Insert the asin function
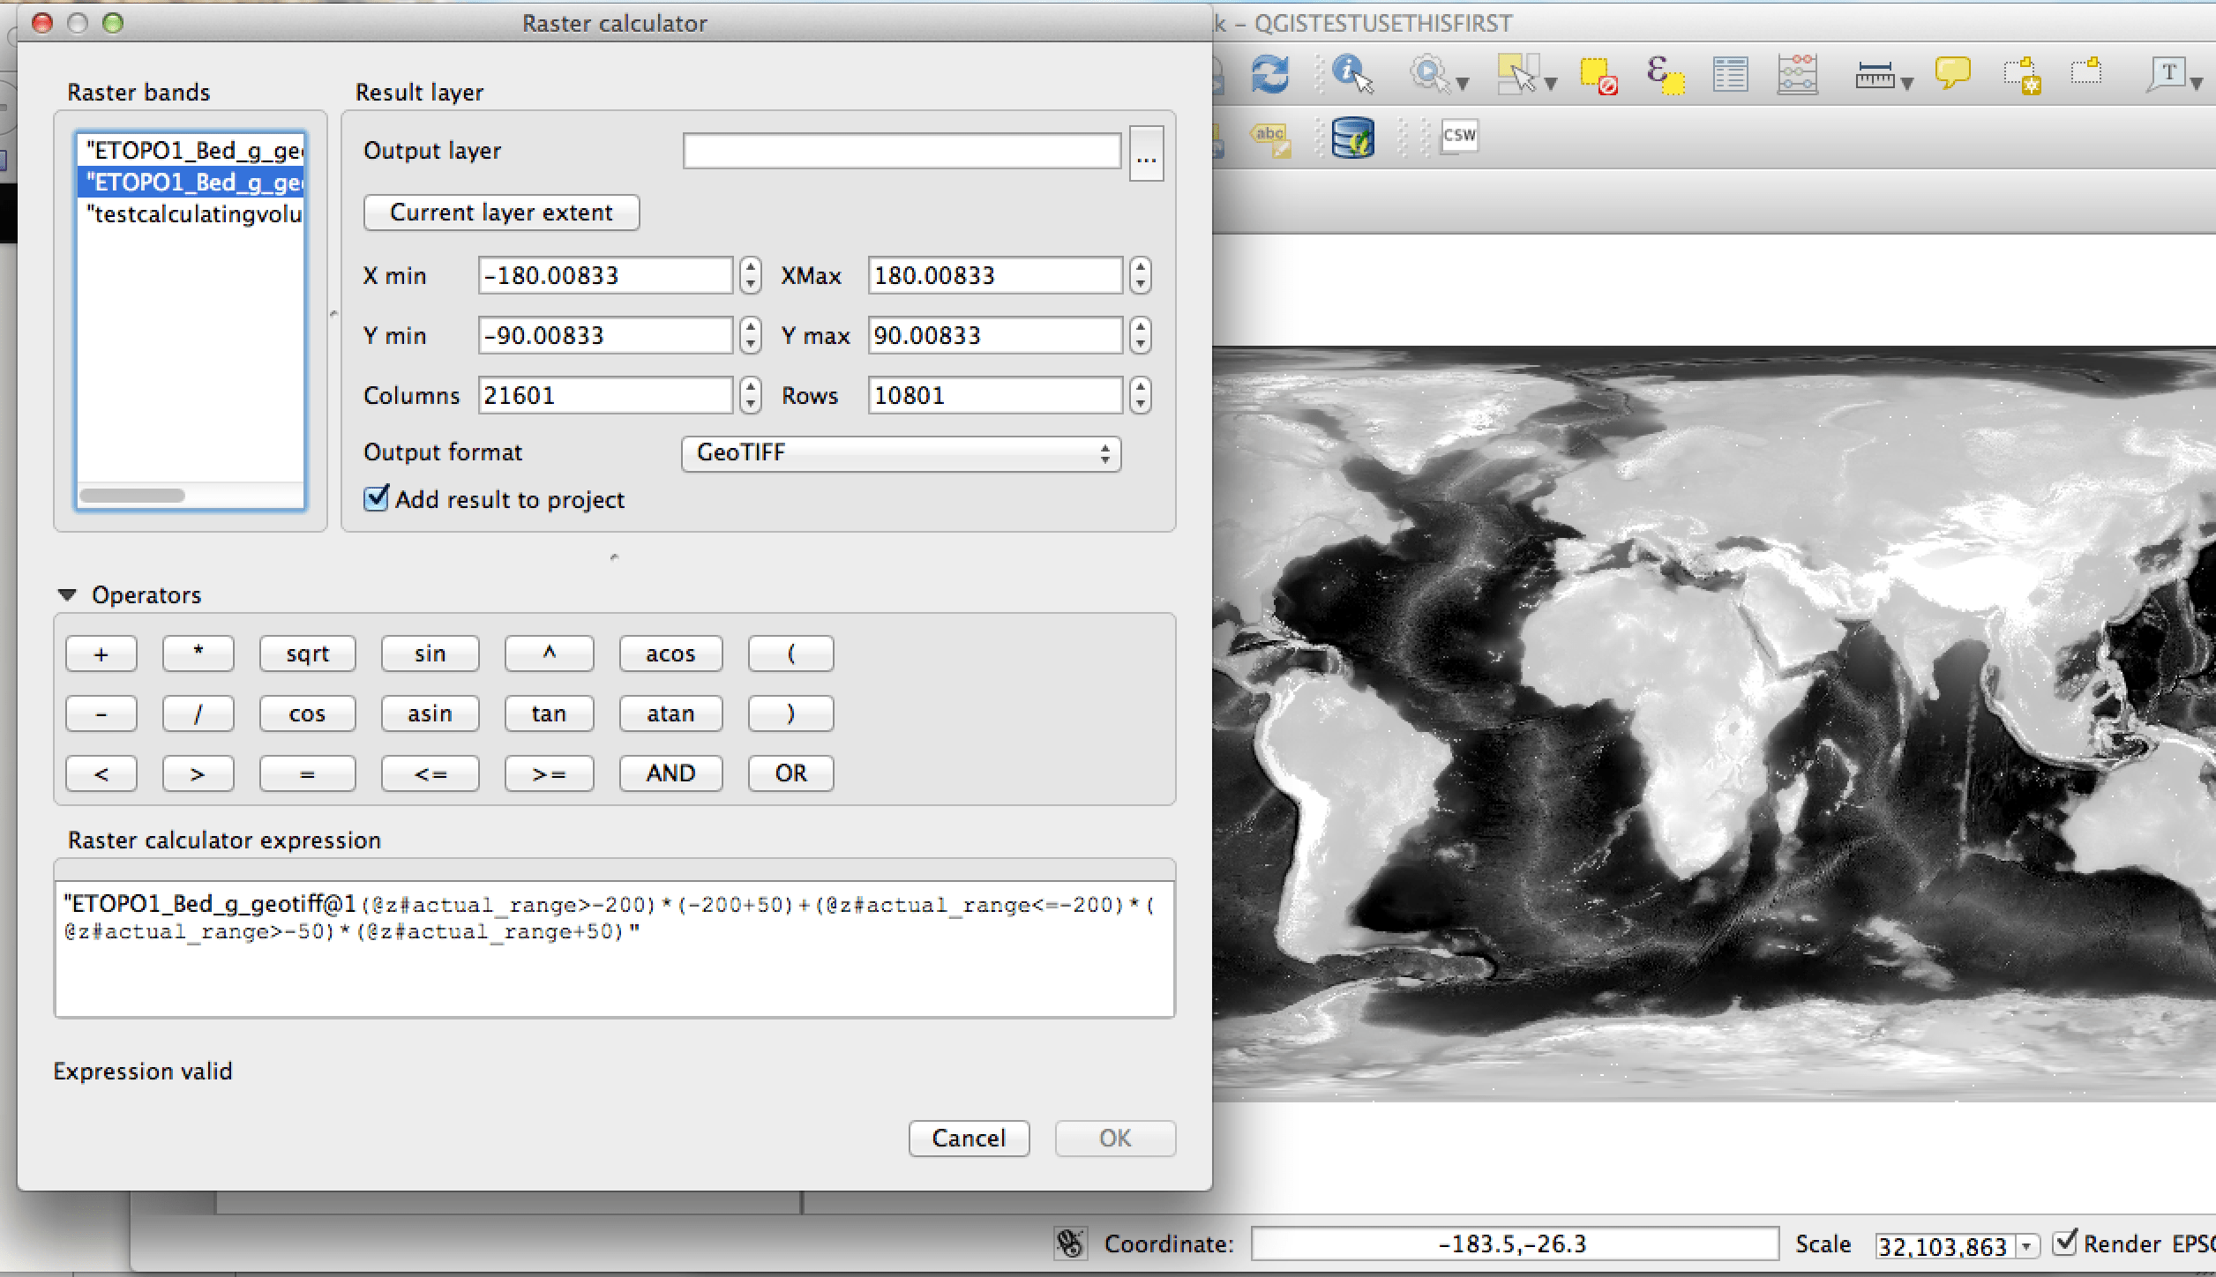Image resolution: width=2216 pixels, height=1277 pixels. [430, 713]
